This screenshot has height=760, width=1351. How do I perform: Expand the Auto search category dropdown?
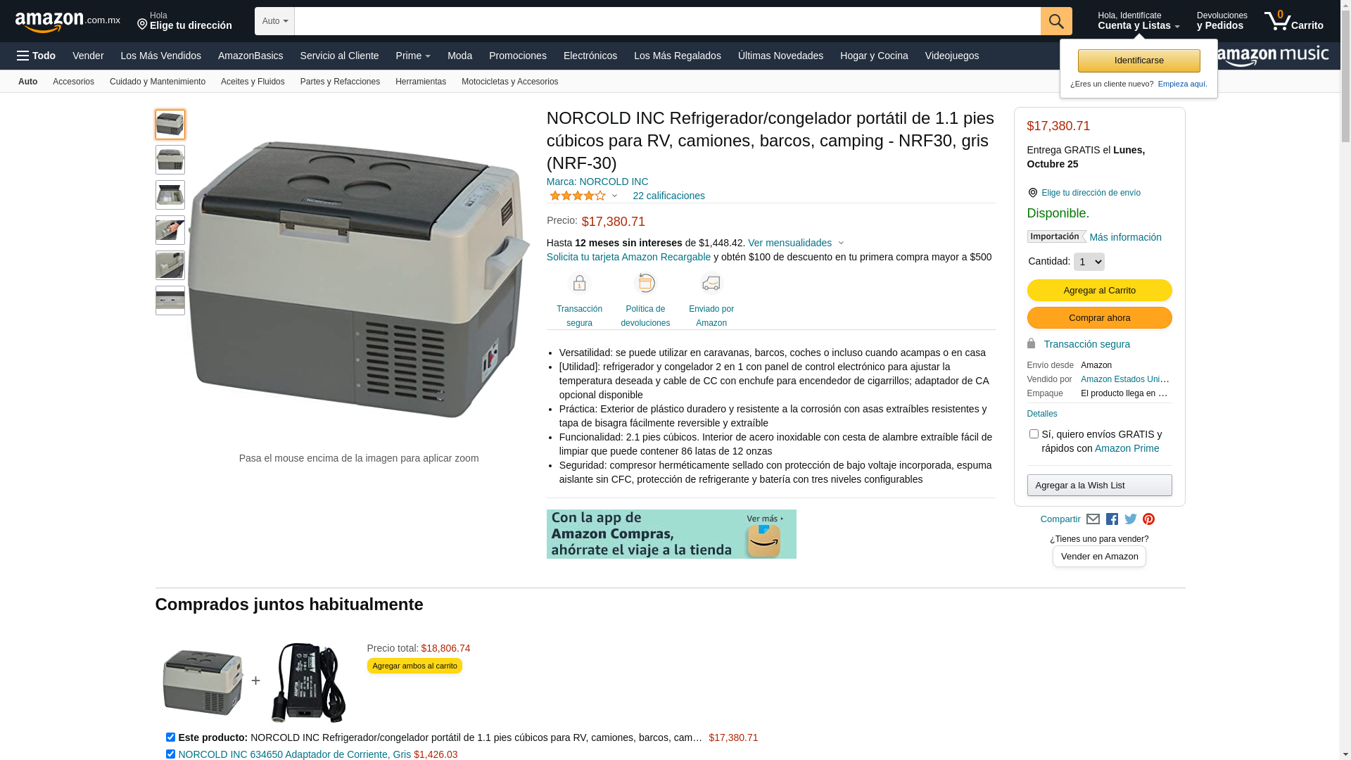point(274,21)
